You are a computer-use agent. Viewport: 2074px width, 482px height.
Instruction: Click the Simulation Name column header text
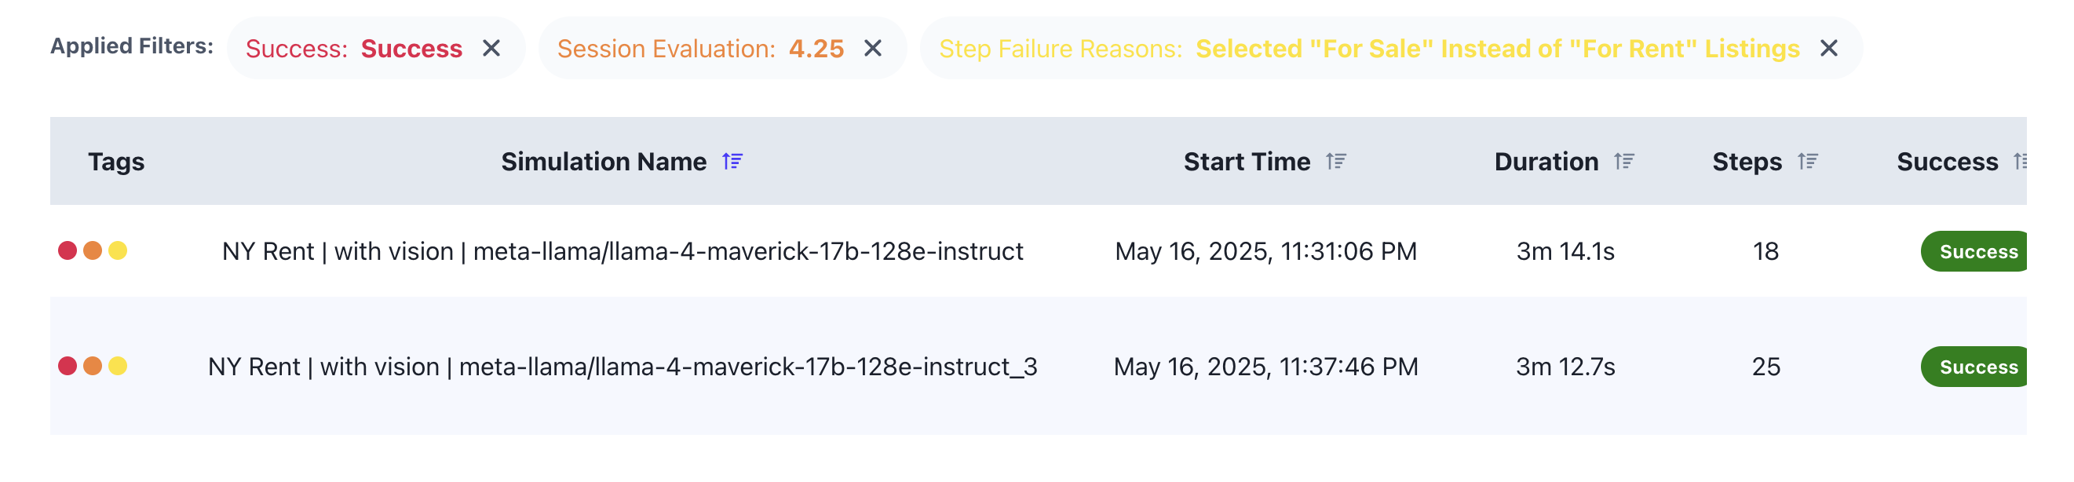pyautogui.click(x=603, y=162)
